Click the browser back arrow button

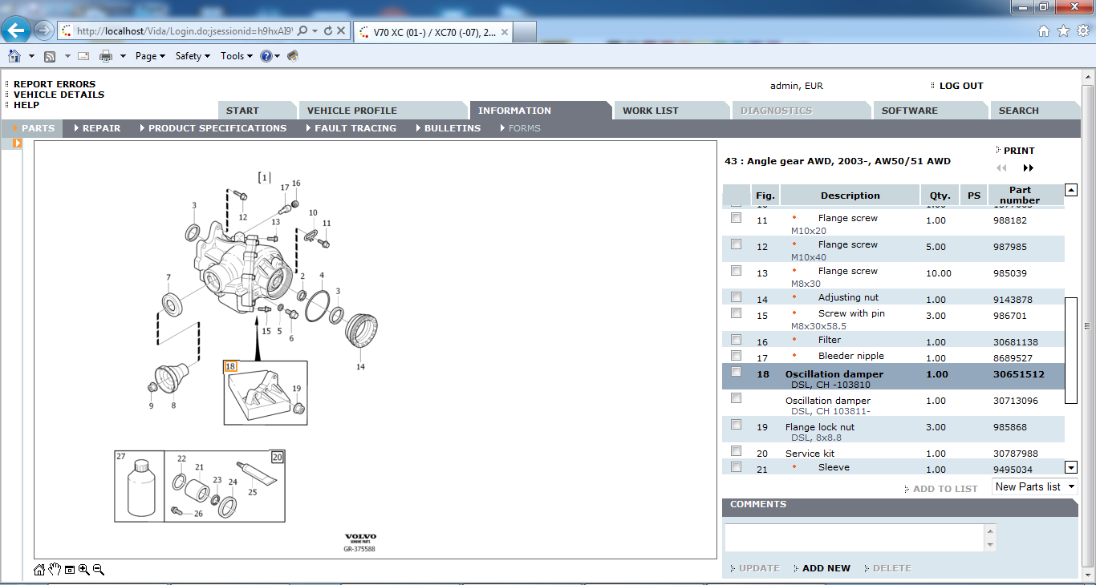16,30
